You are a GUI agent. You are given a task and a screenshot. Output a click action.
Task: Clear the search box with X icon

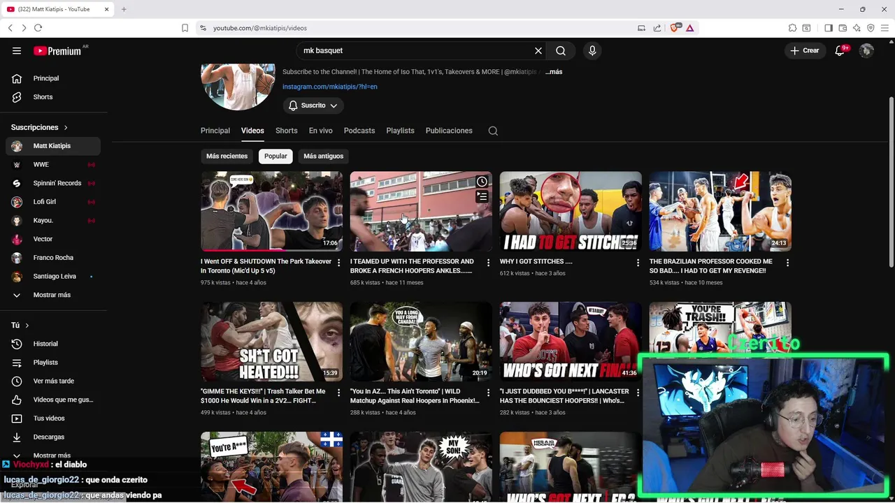coord(538,50)
